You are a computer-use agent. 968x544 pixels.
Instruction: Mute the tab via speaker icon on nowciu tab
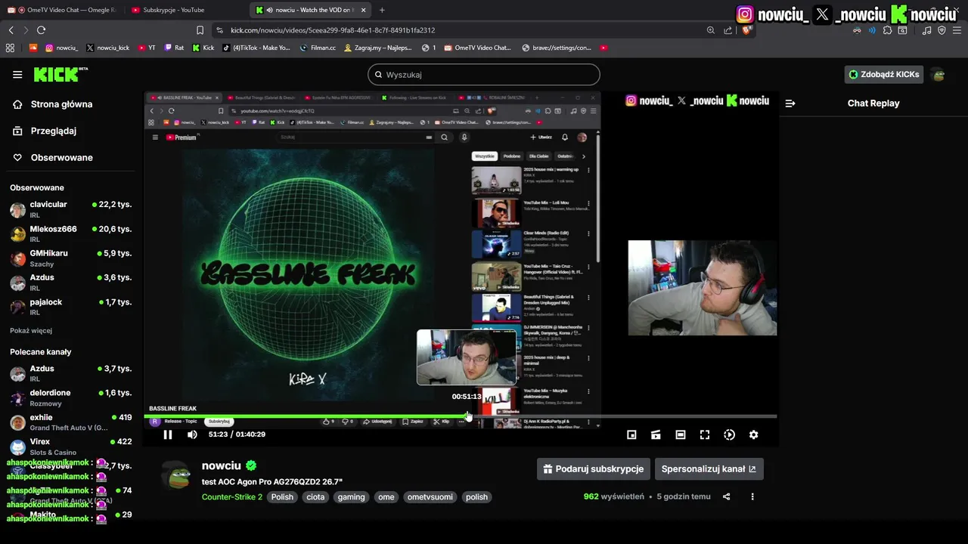[x=269, y=10]
